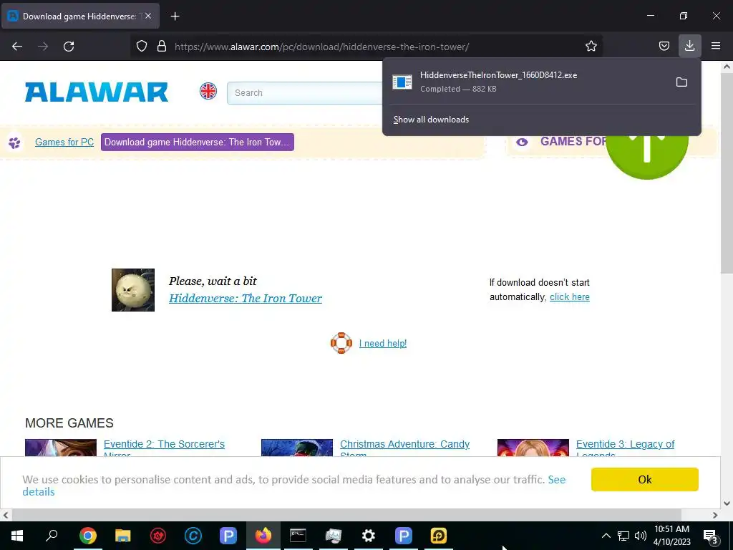733x550 pixels.
Task: Click the horizontal scrollbar right arrow
Action: (715, 516)
